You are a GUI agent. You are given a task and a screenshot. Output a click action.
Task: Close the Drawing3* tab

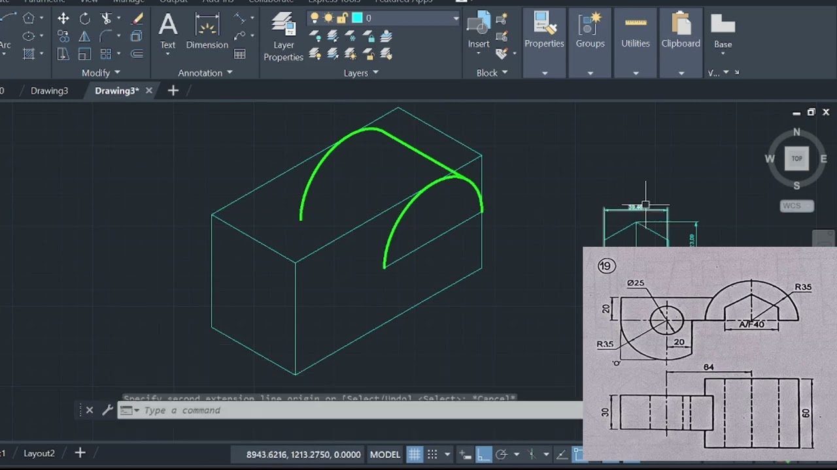(x=148, y=91)
